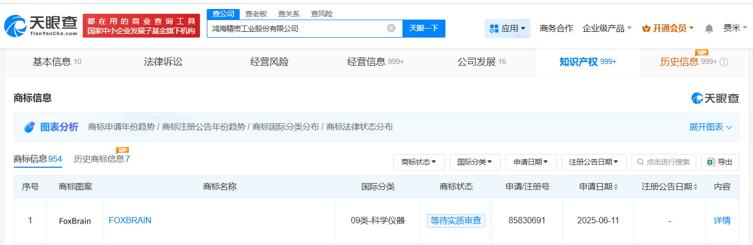The width and height of the screenshot is (753, 245).
Task: Click the 图表分析 chart analysis icon
Action: click(29, 127)
